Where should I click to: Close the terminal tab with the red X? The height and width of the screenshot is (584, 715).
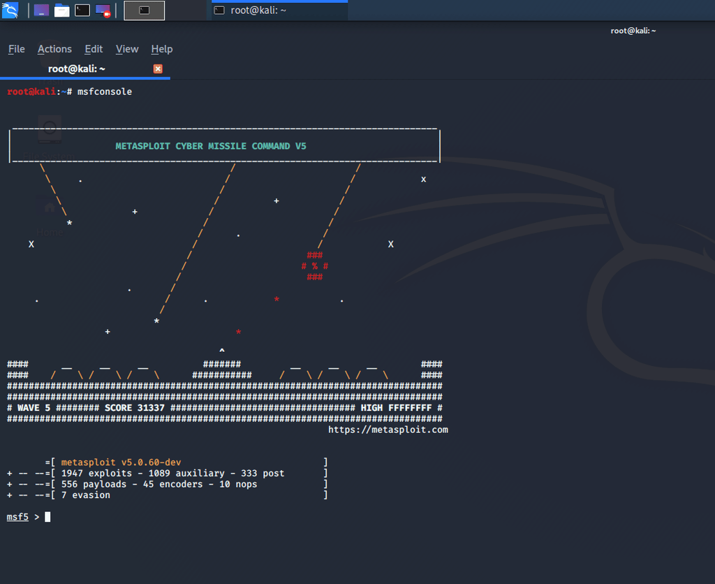click(157, 68)
